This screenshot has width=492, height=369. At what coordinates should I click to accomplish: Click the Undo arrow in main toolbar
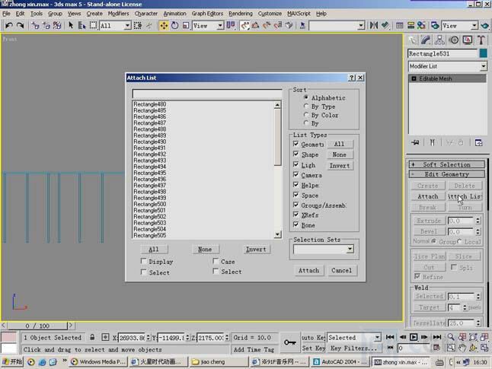click(9, 25)
